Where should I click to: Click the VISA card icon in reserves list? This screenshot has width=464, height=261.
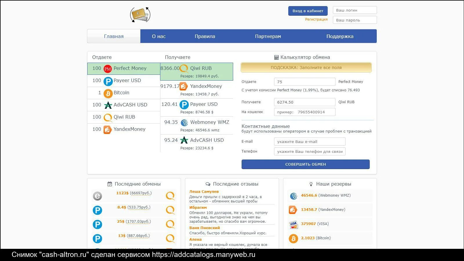(293, 224)
